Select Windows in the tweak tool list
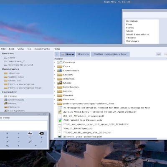 coord(132,41)
